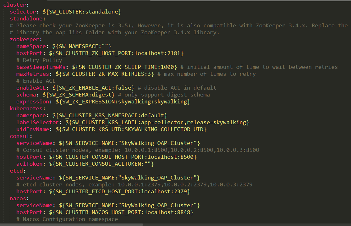Click the '# Consul cluster nodes, example' comment
The image size is (351, 226).
138,150
